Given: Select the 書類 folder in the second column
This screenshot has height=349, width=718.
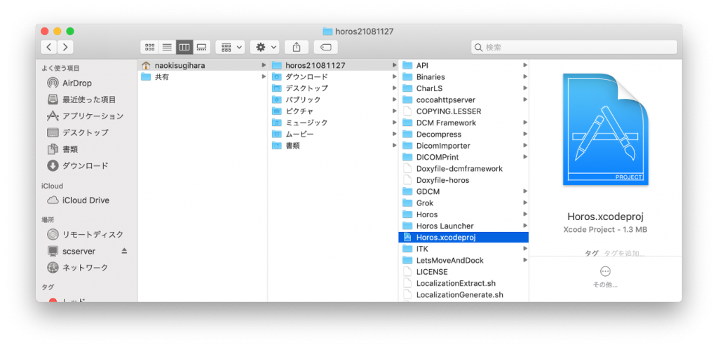Looking at the screenshot, I should pyautogui.click(x=333, y=146).
